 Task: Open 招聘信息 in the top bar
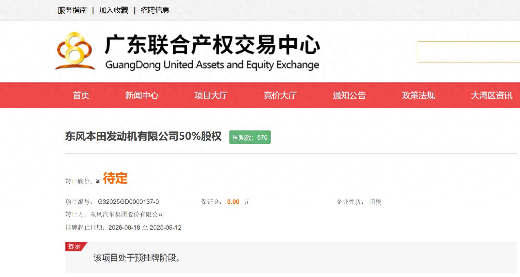click(x=155, y=10)
